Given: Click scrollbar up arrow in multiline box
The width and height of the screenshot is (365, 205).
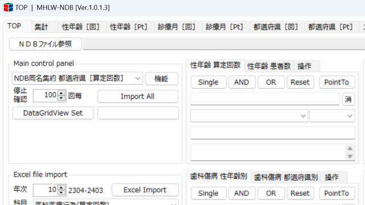Looking at the screenshot, I should point(350,149).
